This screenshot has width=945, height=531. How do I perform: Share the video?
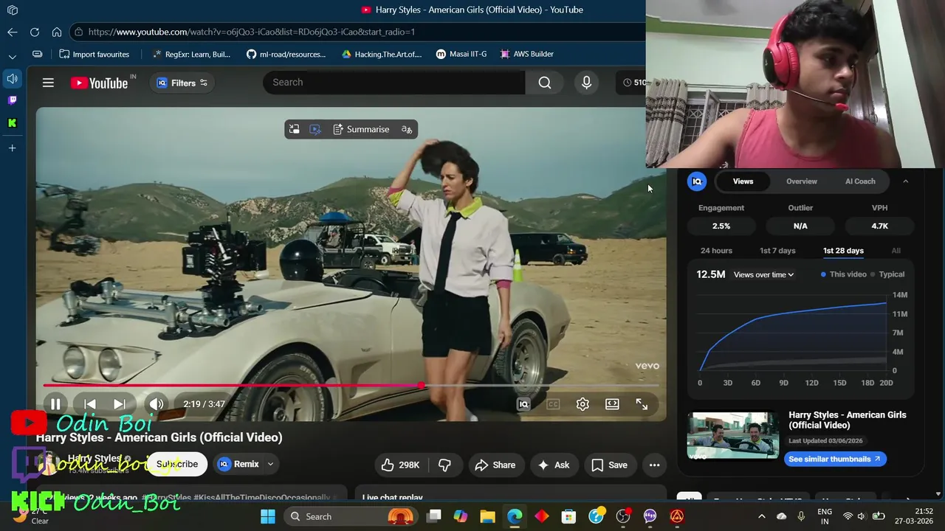(x=495, y=465)
